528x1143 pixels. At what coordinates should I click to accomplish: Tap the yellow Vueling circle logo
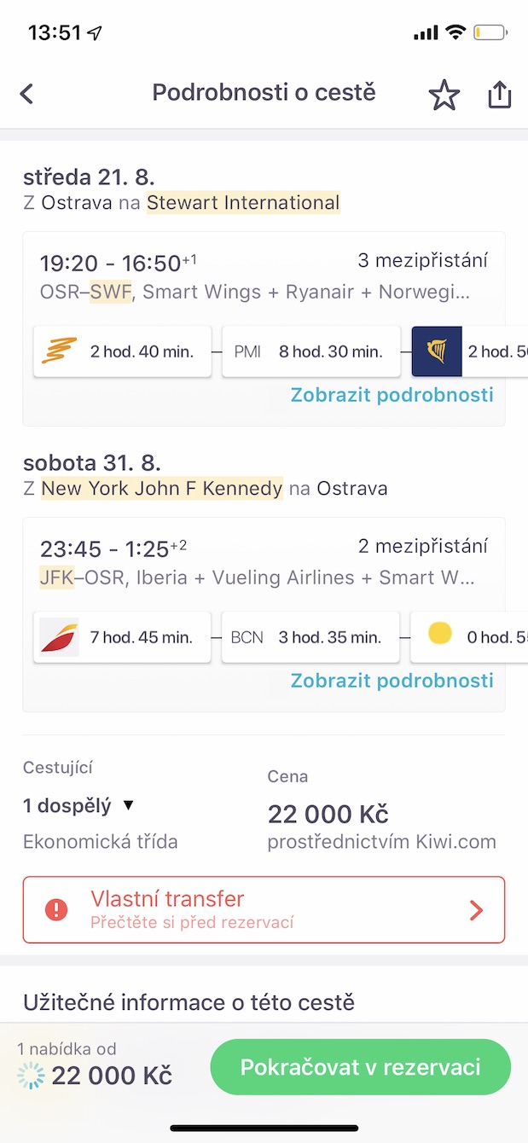[x=440, y=634]
